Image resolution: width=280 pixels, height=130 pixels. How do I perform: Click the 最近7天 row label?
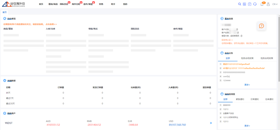(x=10, y=98)
